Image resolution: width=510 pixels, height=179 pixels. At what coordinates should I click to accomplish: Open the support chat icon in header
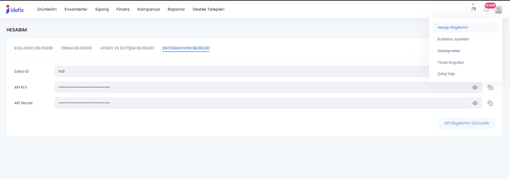tap(473, 9)
